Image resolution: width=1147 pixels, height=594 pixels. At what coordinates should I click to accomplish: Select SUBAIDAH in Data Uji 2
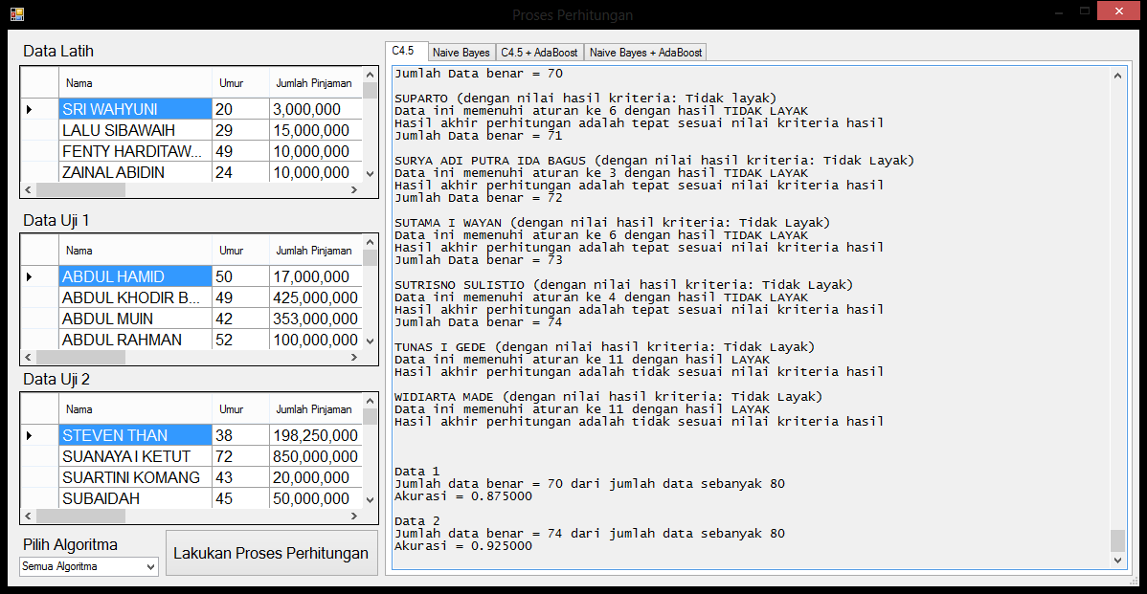point(134,499)
